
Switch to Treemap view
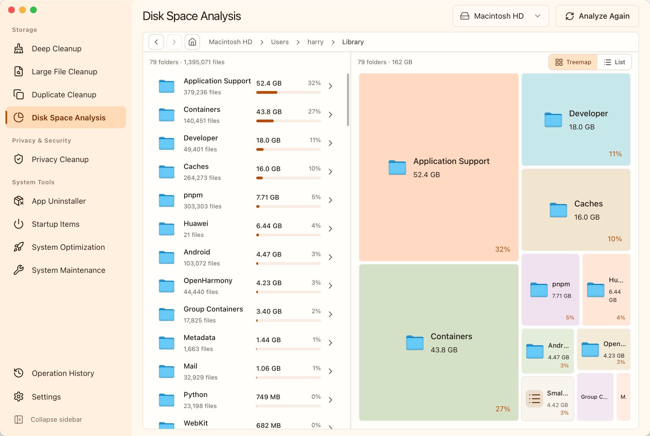[x=573, y=62]
